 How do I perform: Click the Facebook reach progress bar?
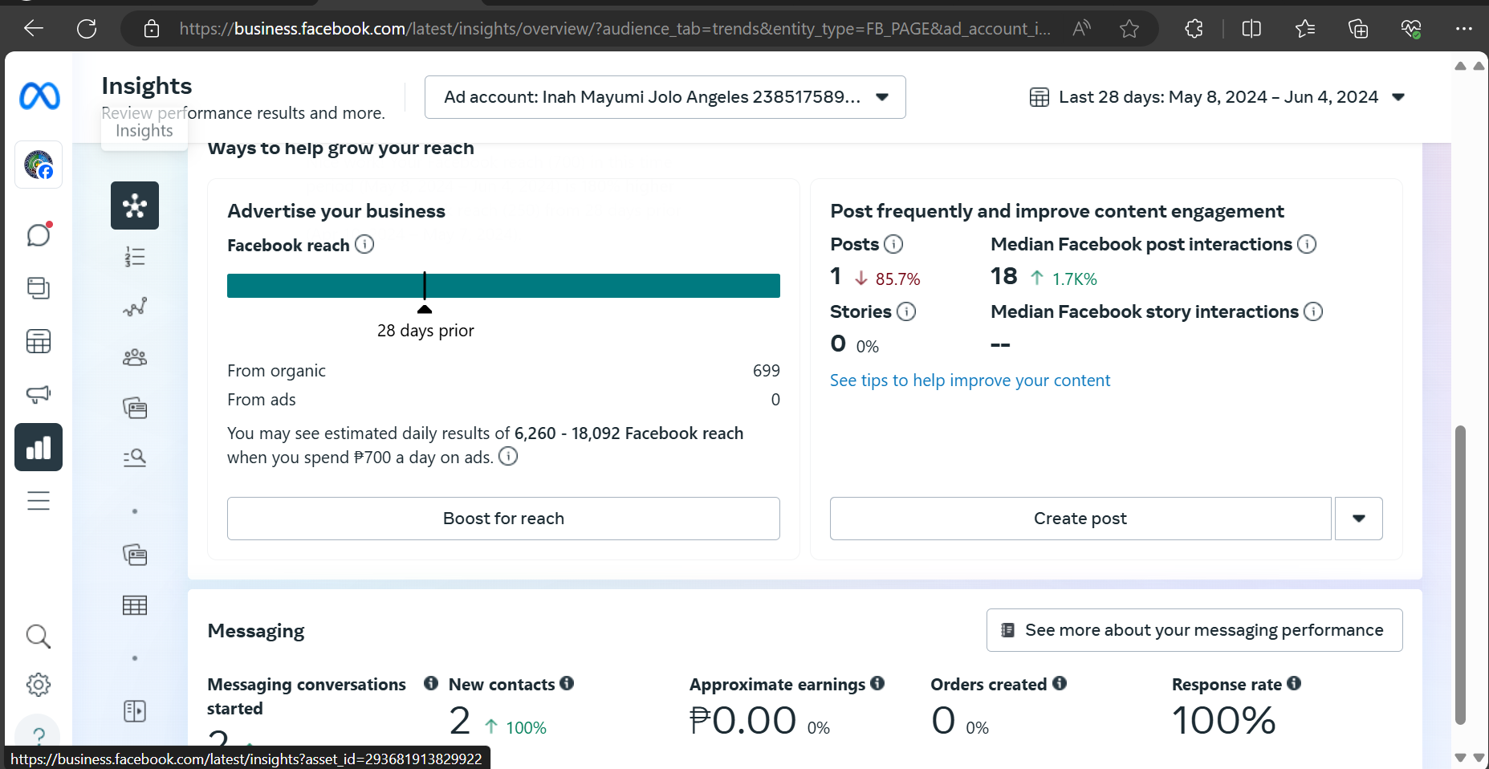click(503, 286)
